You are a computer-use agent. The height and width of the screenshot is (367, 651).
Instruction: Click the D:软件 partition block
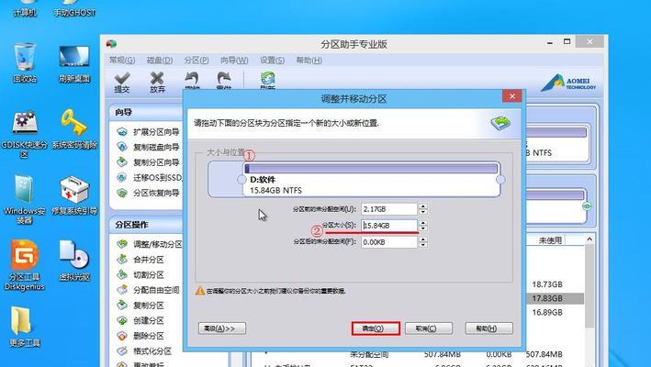click(371, 179)
